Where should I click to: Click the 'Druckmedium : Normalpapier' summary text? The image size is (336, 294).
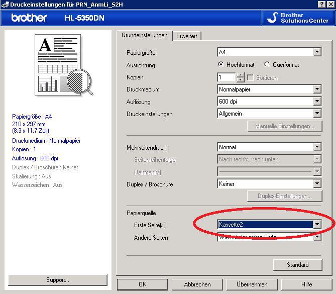(46, 141)
